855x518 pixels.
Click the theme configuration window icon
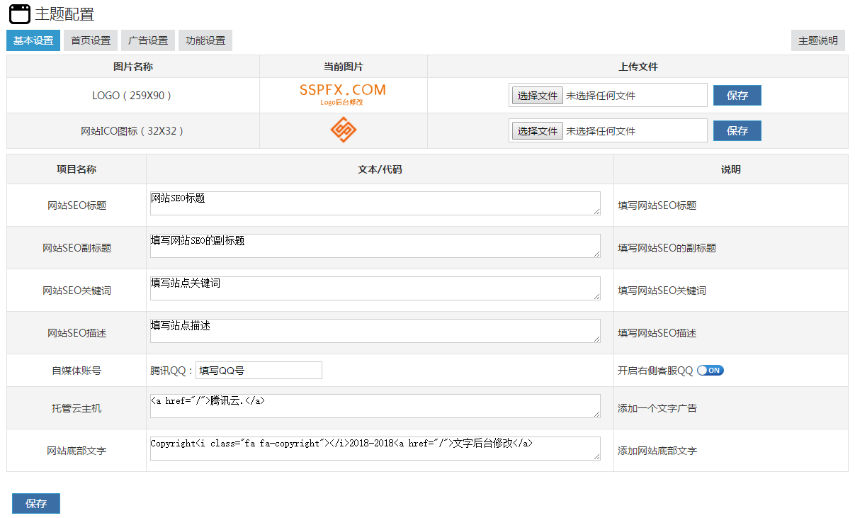tap(20, 13)
